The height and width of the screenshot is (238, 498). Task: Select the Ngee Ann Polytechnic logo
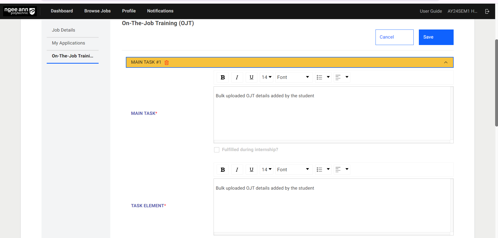point(19,11)
